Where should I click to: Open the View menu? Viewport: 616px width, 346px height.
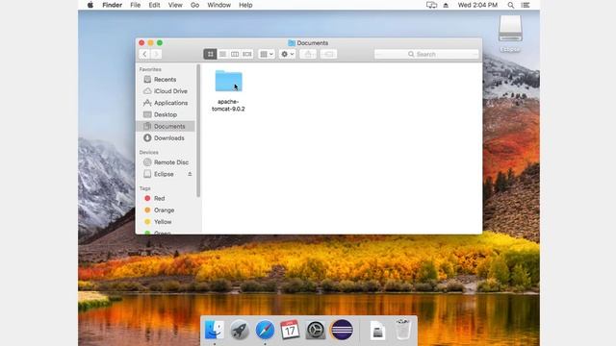click(175, 5)
